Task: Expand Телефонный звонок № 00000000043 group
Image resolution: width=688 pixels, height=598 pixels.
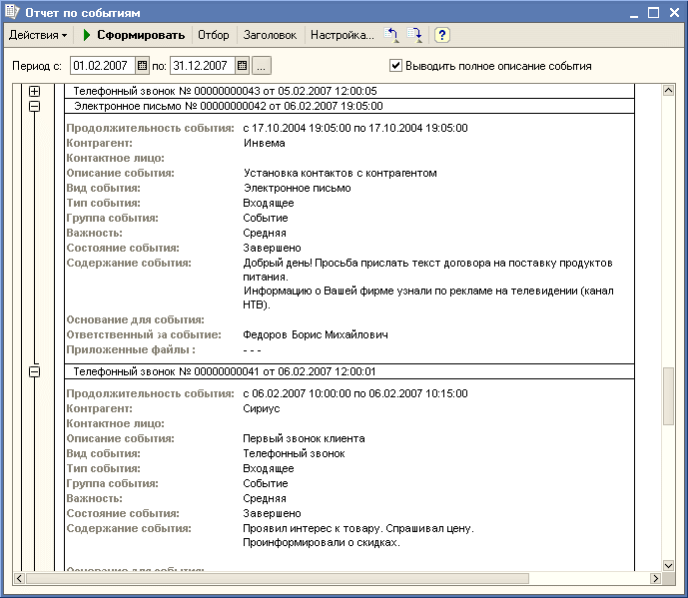Action: (35, 91)
